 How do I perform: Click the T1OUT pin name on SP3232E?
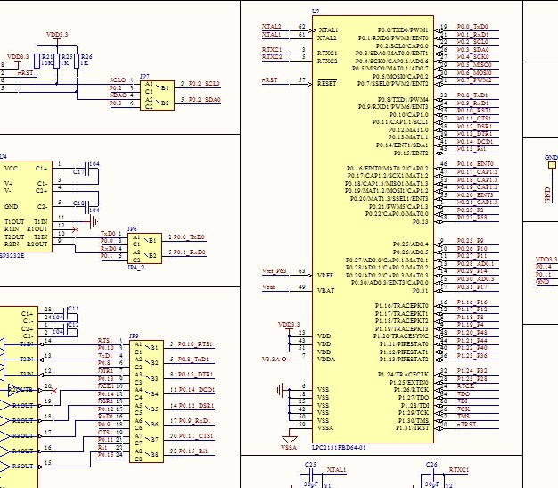pyautogui.click(x=14, y=221)
